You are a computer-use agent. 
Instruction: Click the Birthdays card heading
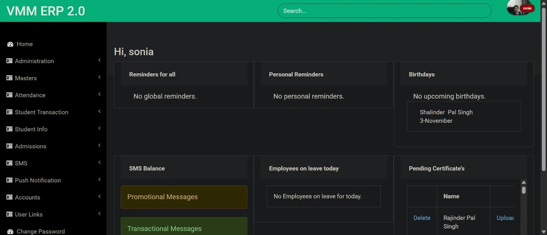click(422, 75)
